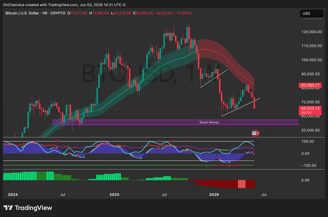328x217 pixels.
Task: Click the 50,000.00 price axis label
Action: pyautogui.click(x=311, y=130)
